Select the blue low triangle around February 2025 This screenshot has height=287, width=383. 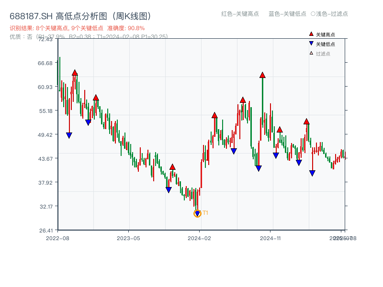pyautogui.click(x=299, y=163)
